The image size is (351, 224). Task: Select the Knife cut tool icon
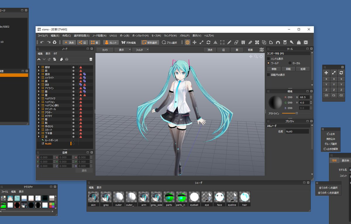click(x=250, y=42)
